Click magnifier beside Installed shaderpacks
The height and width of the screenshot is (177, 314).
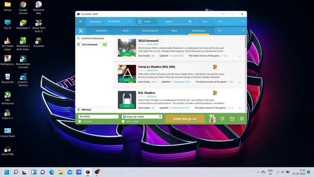78,38
